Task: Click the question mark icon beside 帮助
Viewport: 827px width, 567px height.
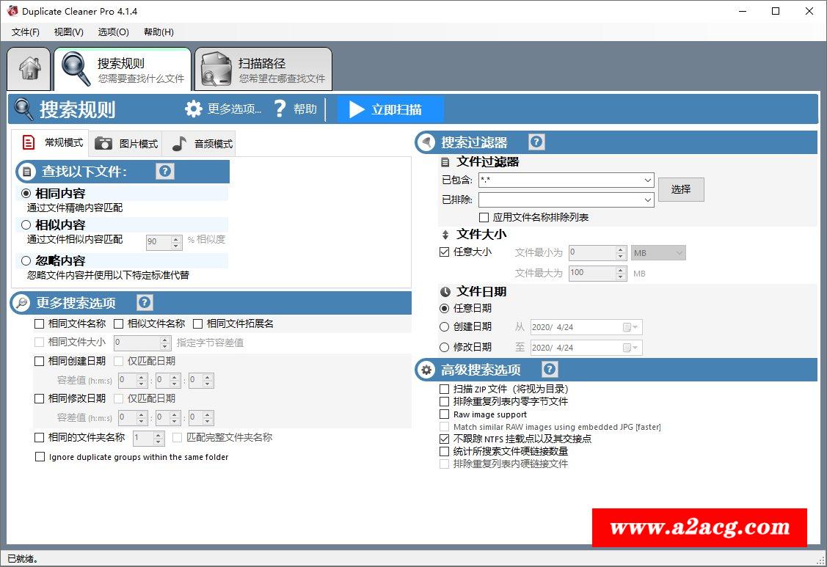Action: coord(280,109)
